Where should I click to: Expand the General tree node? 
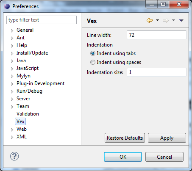(x=12, y=30)
